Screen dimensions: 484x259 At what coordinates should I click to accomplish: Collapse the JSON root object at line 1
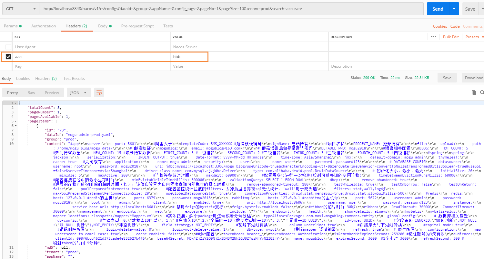[16, 103]
